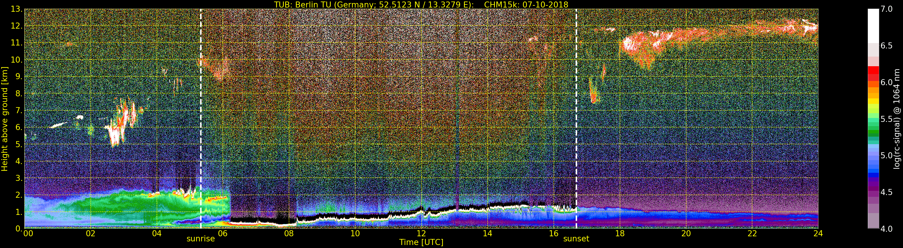
Task: Select the time-axis tick label "00"
Action: coord(28,233)
